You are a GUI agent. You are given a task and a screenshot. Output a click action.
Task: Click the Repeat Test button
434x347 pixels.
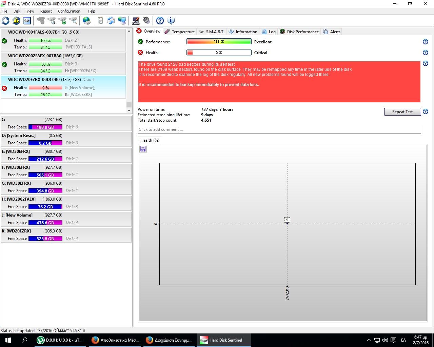click(402, 111)
